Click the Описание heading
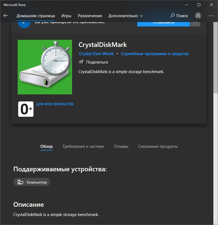This screenshot has width=218, height=225. tap(29, 205)
